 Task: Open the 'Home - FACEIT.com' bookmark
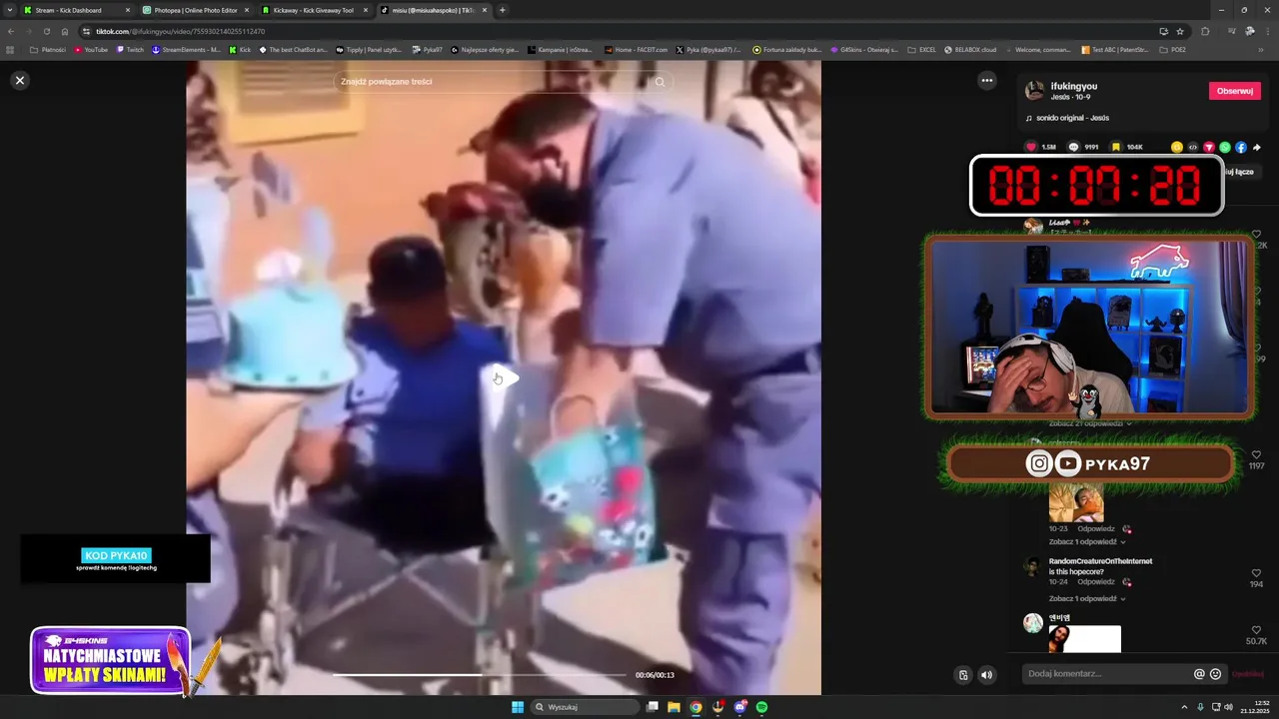636,49
